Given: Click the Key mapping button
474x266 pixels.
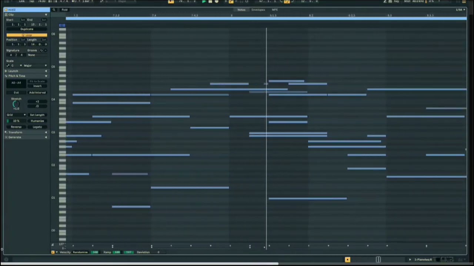Looking at the screenshot, I should pyautogui.click(x=397, y=1).
